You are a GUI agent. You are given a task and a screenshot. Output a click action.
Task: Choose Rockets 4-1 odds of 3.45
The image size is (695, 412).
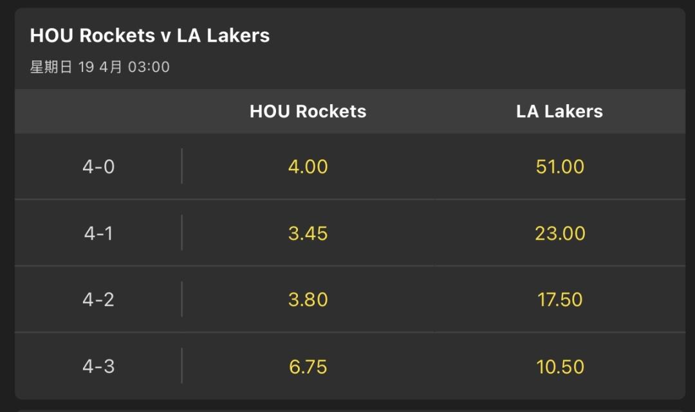click(x=308, y=233)
